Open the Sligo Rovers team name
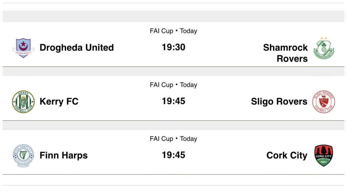This screenshot has width=347, height=192. point(279,101)
